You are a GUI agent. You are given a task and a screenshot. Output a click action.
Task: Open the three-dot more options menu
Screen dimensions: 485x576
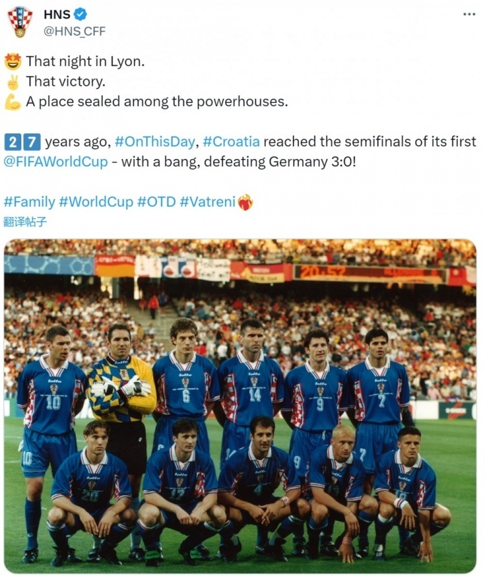click(469, 14)
